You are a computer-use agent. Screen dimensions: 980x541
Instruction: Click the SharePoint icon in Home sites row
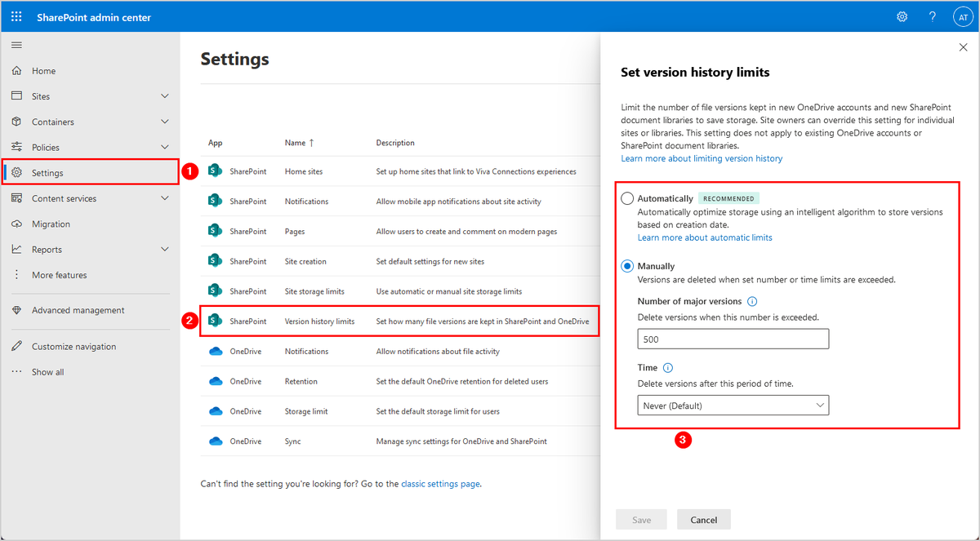click(x=216, y=171)
